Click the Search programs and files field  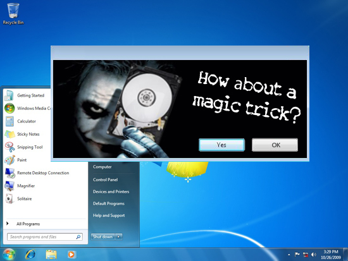point(45,237)
